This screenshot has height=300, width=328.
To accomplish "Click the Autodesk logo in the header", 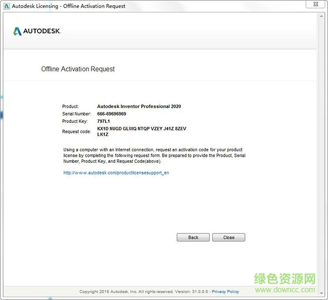I will point(37,31).
